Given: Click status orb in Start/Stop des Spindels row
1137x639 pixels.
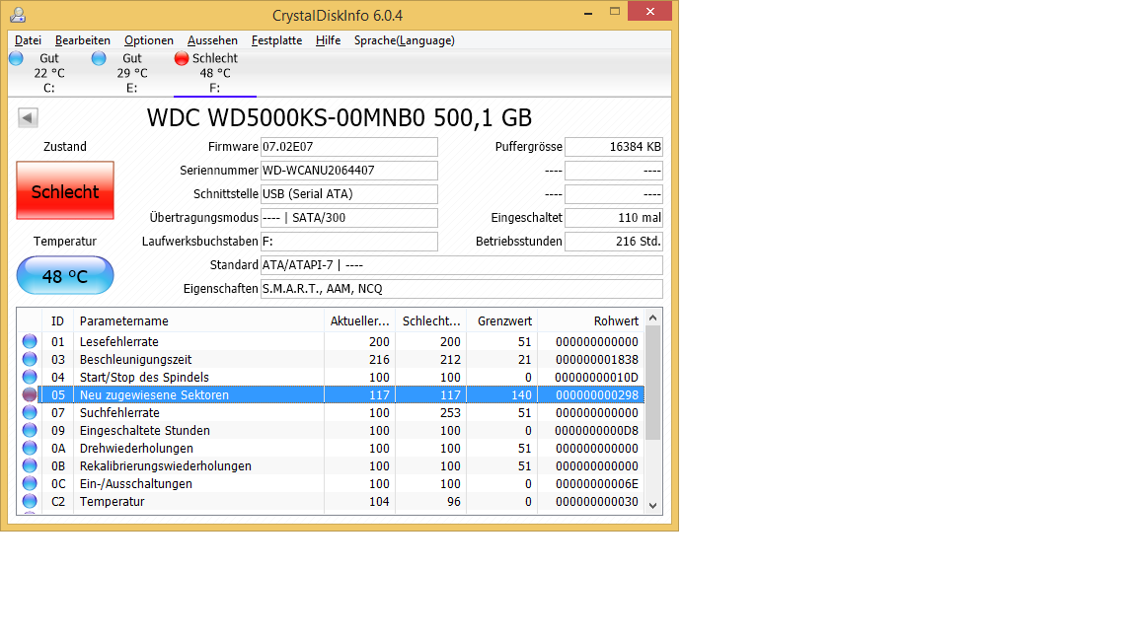Looking at the screenshot, I should [x=30, y=377].
